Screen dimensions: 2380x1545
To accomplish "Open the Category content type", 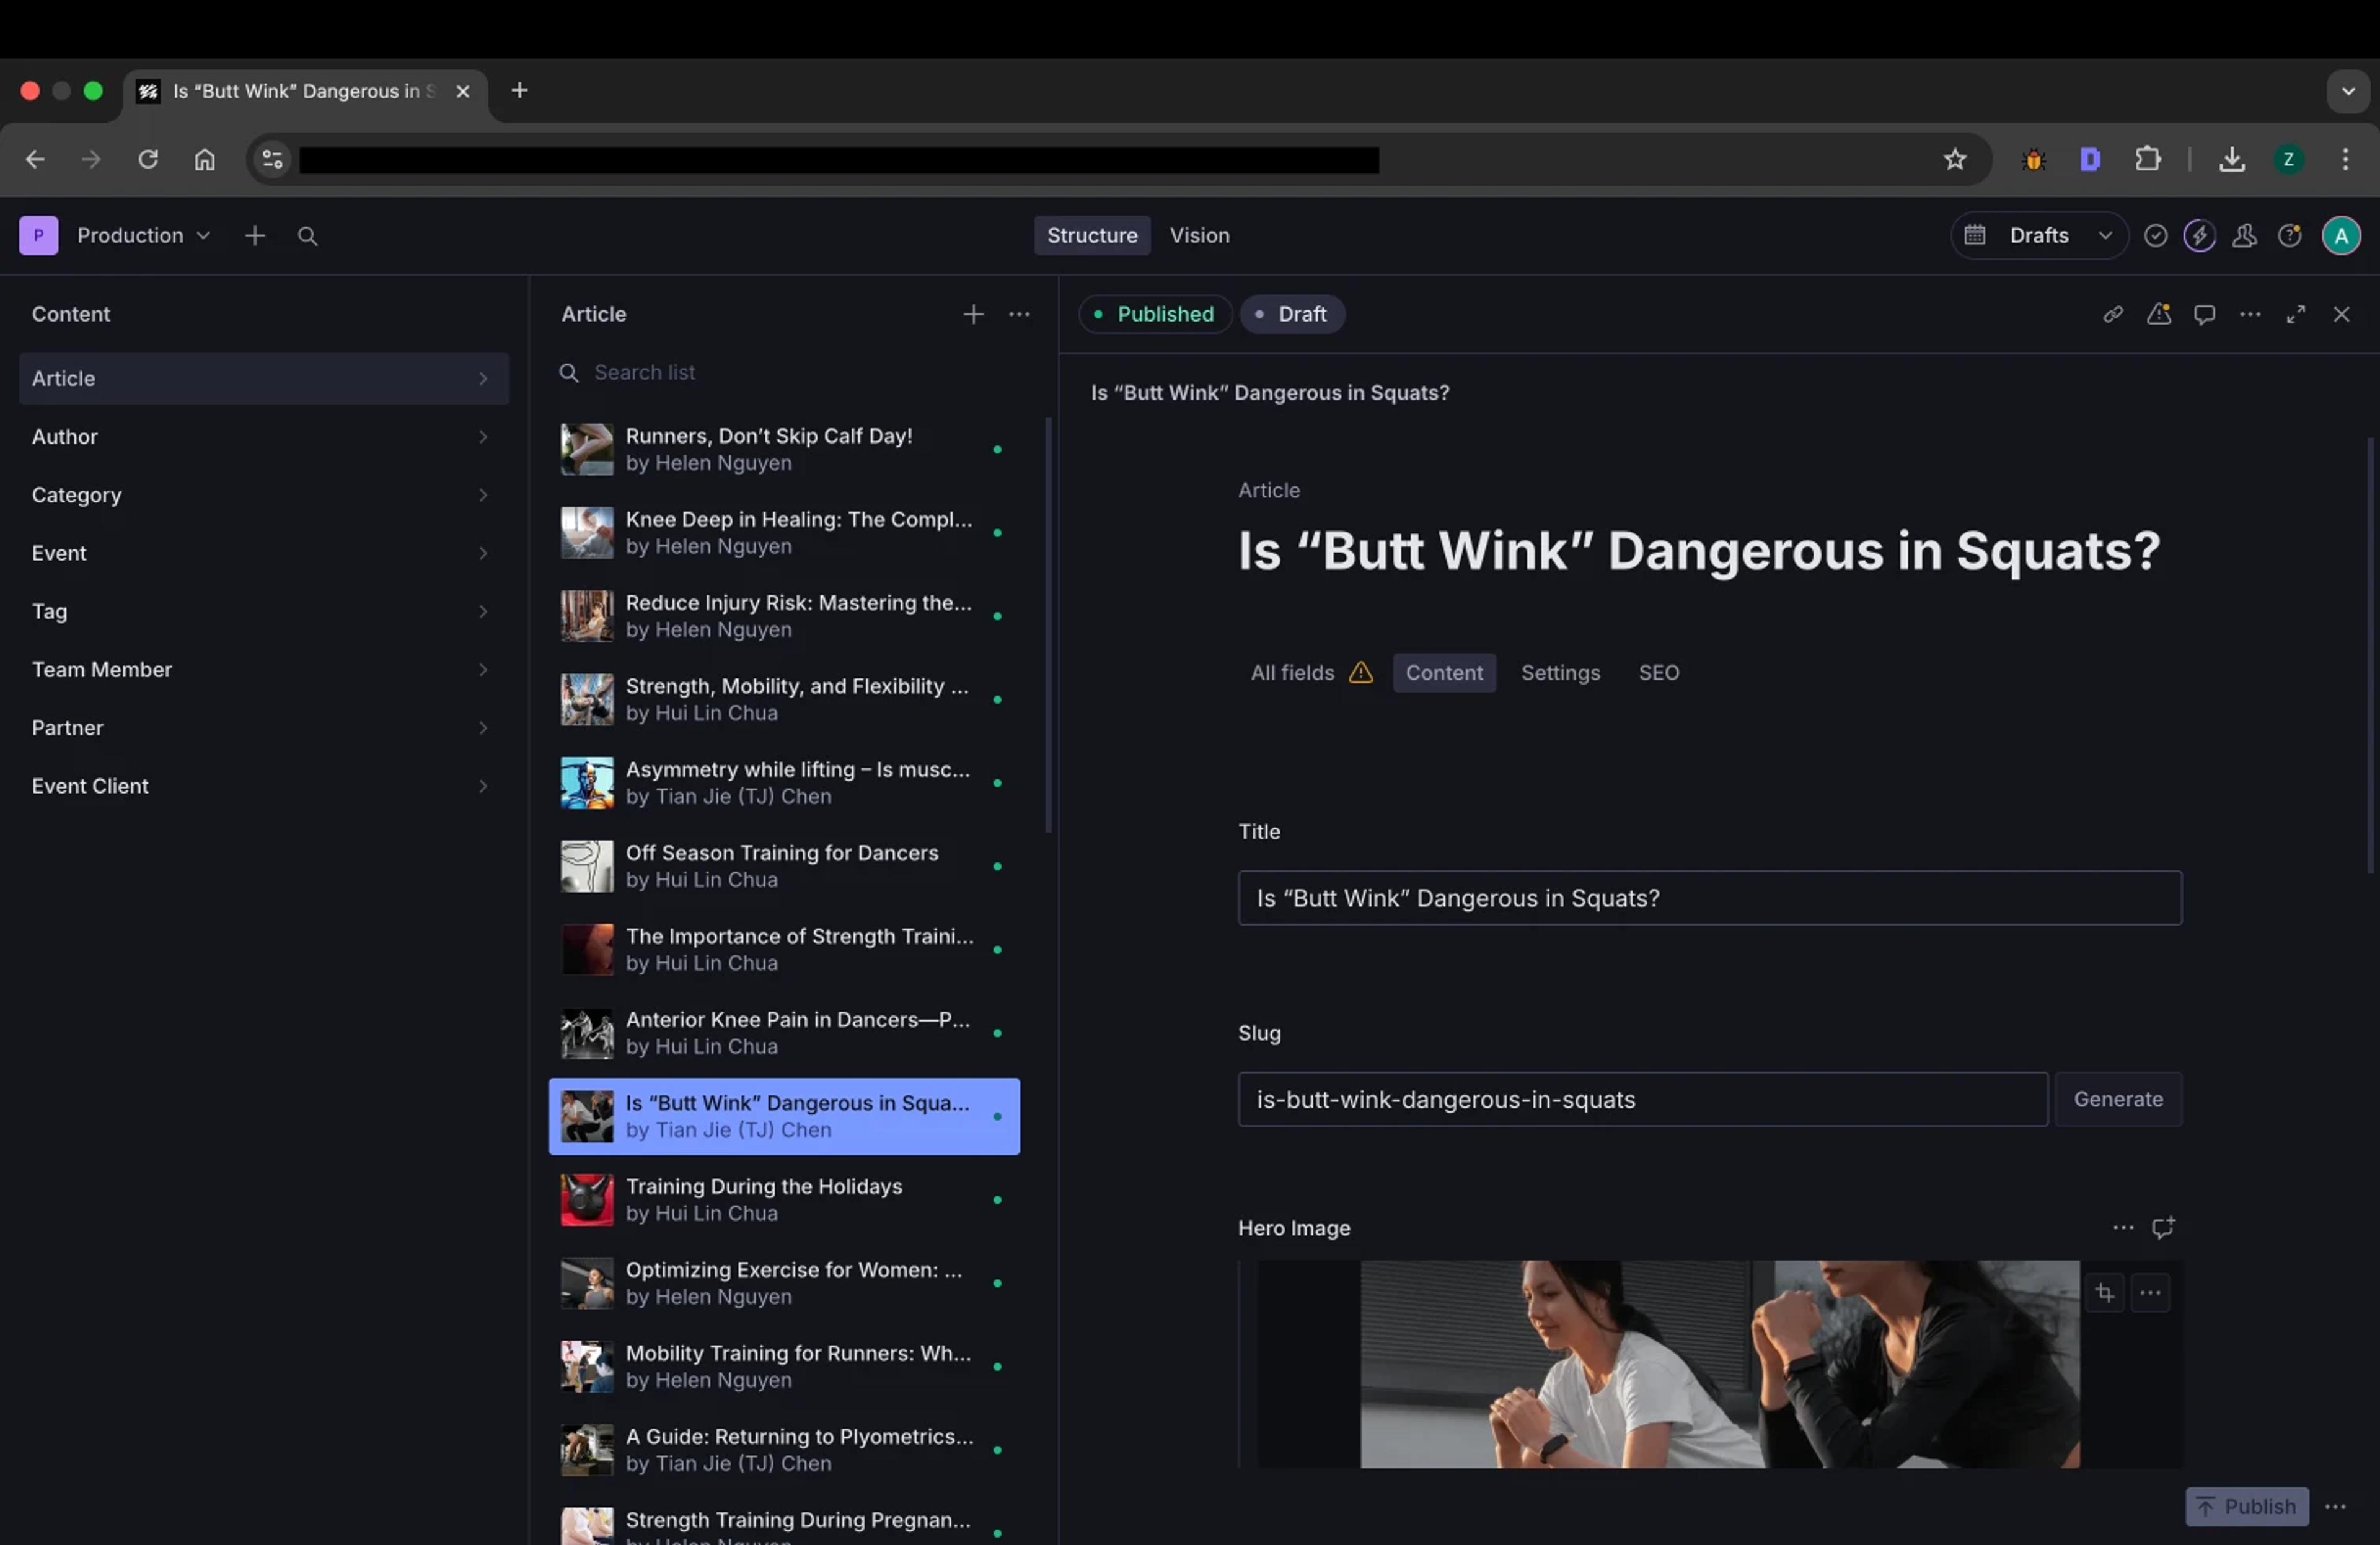I will [264, 495].
